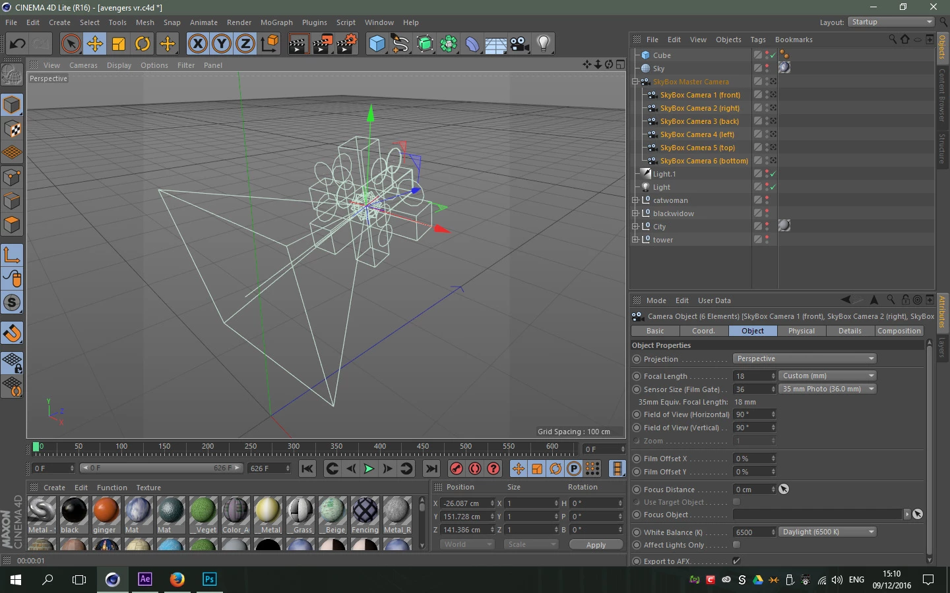The width and height of the screenshot is (950, 593).
Task: Switch to the Details tab
Action: (x=850, y=331)
